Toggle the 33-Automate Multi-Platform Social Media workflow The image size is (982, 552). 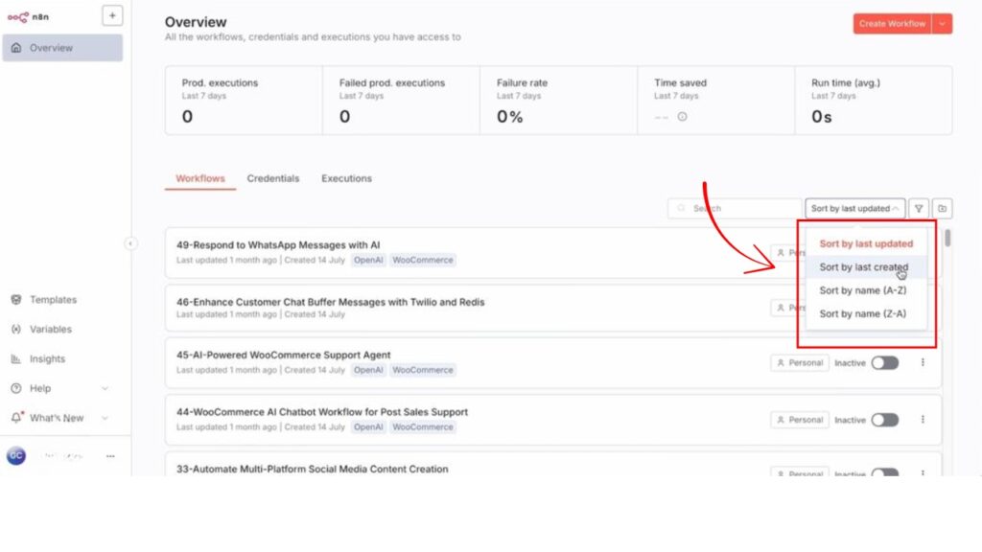tap(884, 473)
